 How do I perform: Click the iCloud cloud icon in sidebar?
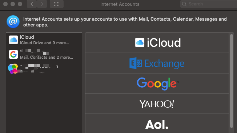pos(13,40)
